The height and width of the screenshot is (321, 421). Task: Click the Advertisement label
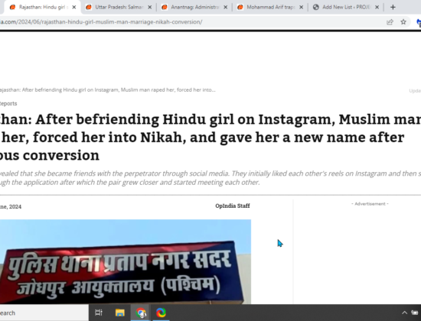click(370, 204)
